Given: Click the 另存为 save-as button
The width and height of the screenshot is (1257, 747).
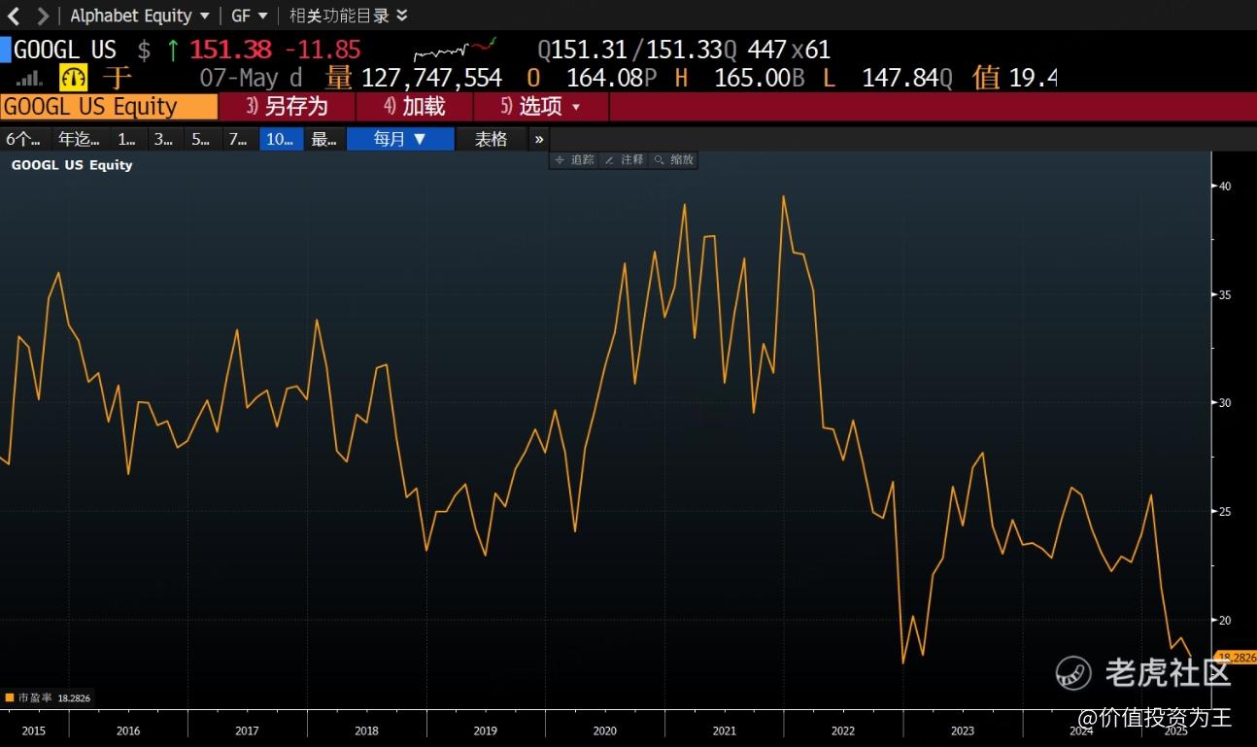Looking at the screenshot, I should pyautogui.click(x=287, y=107).
